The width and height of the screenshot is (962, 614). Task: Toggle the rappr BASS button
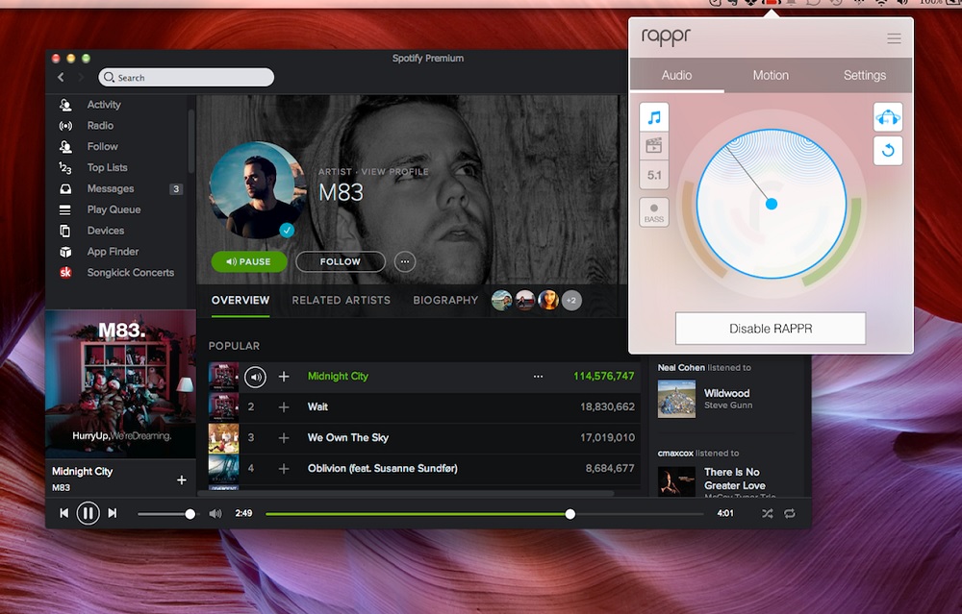coord(654,212)
